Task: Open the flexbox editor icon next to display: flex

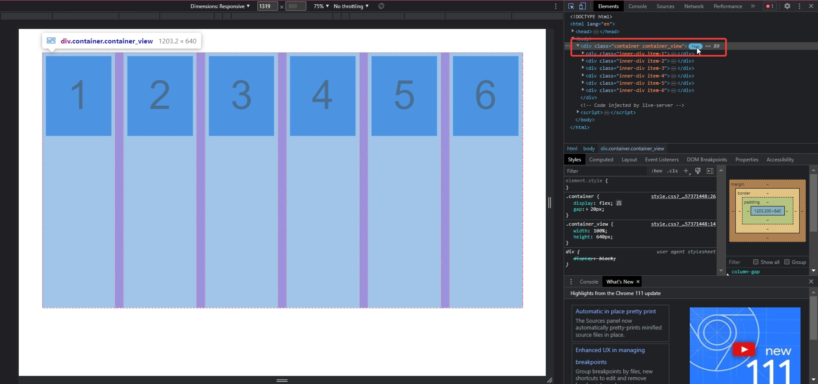Action: (619, 203)
